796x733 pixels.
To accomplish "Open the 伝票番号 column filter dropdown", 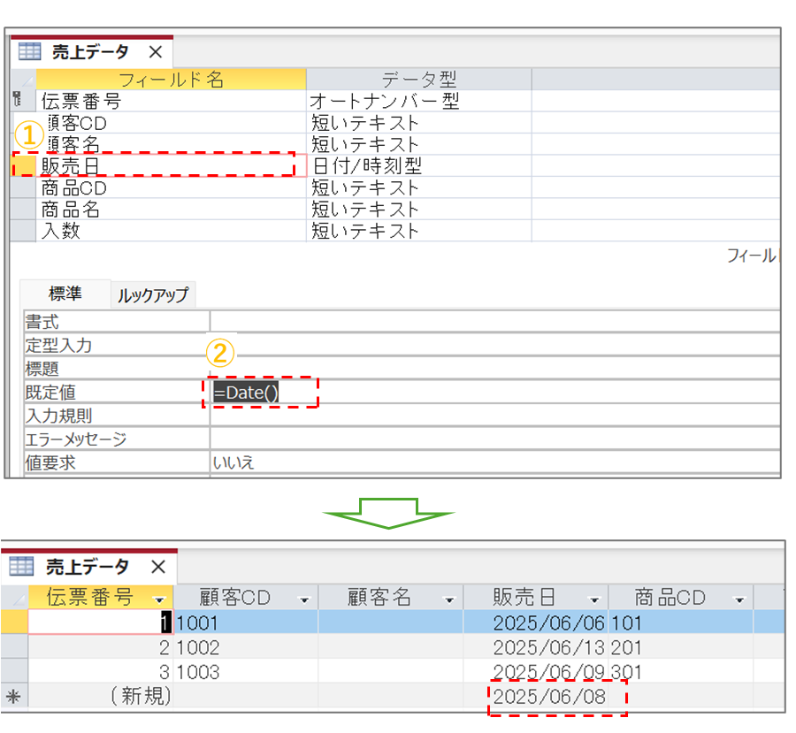I will click(x=159, y=599).
